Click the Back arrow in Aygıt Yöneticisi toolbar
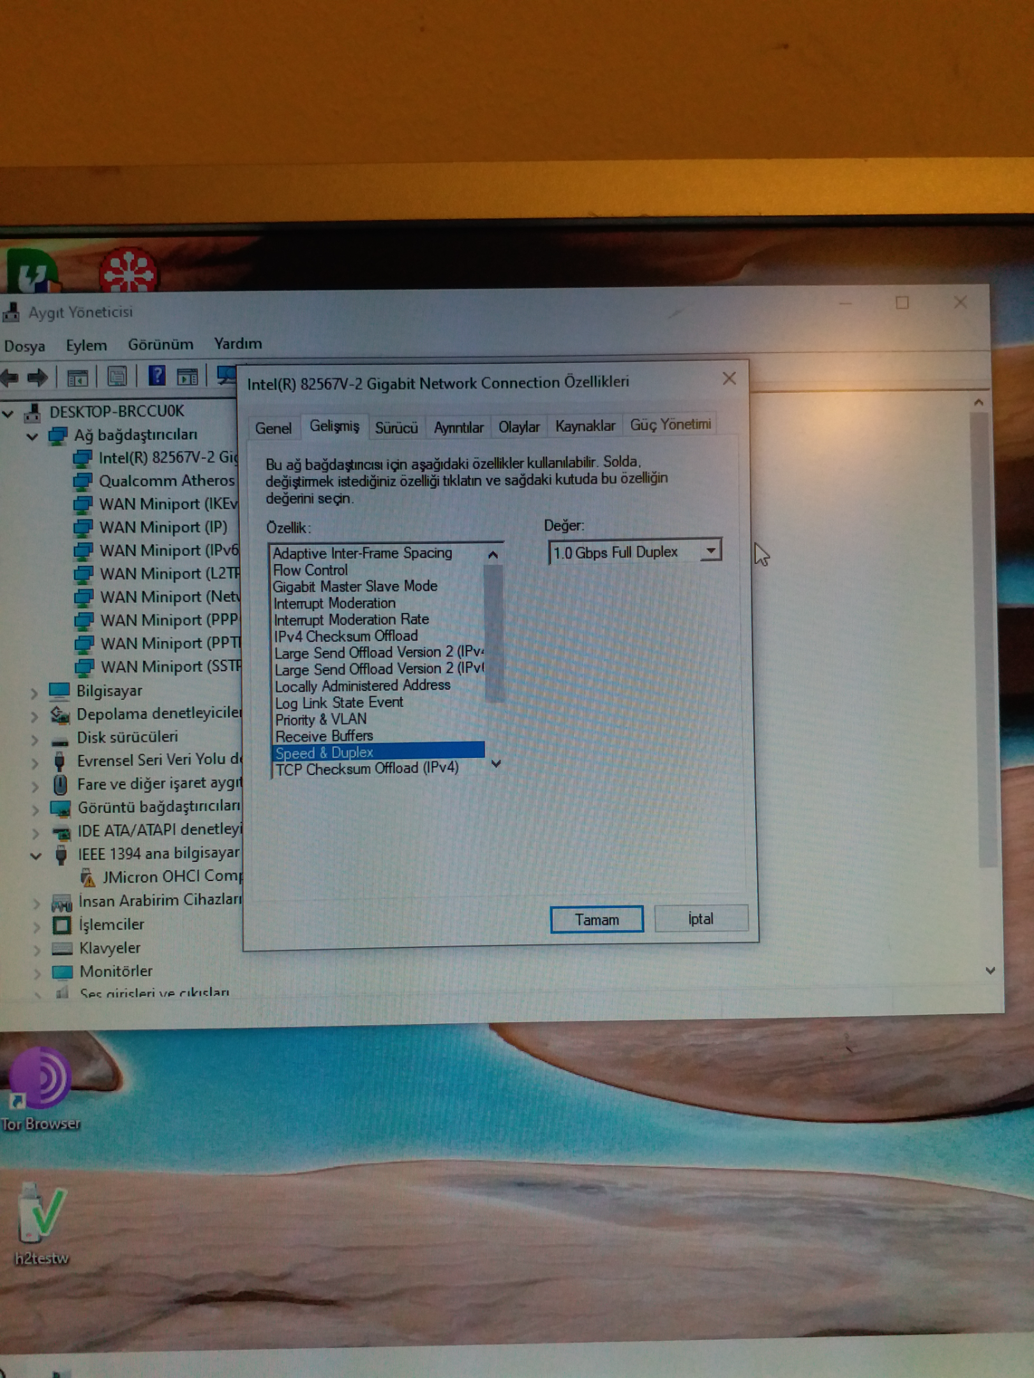Image resolution: width=1034 pixels, height=1378 pixels. click(10, 378)
